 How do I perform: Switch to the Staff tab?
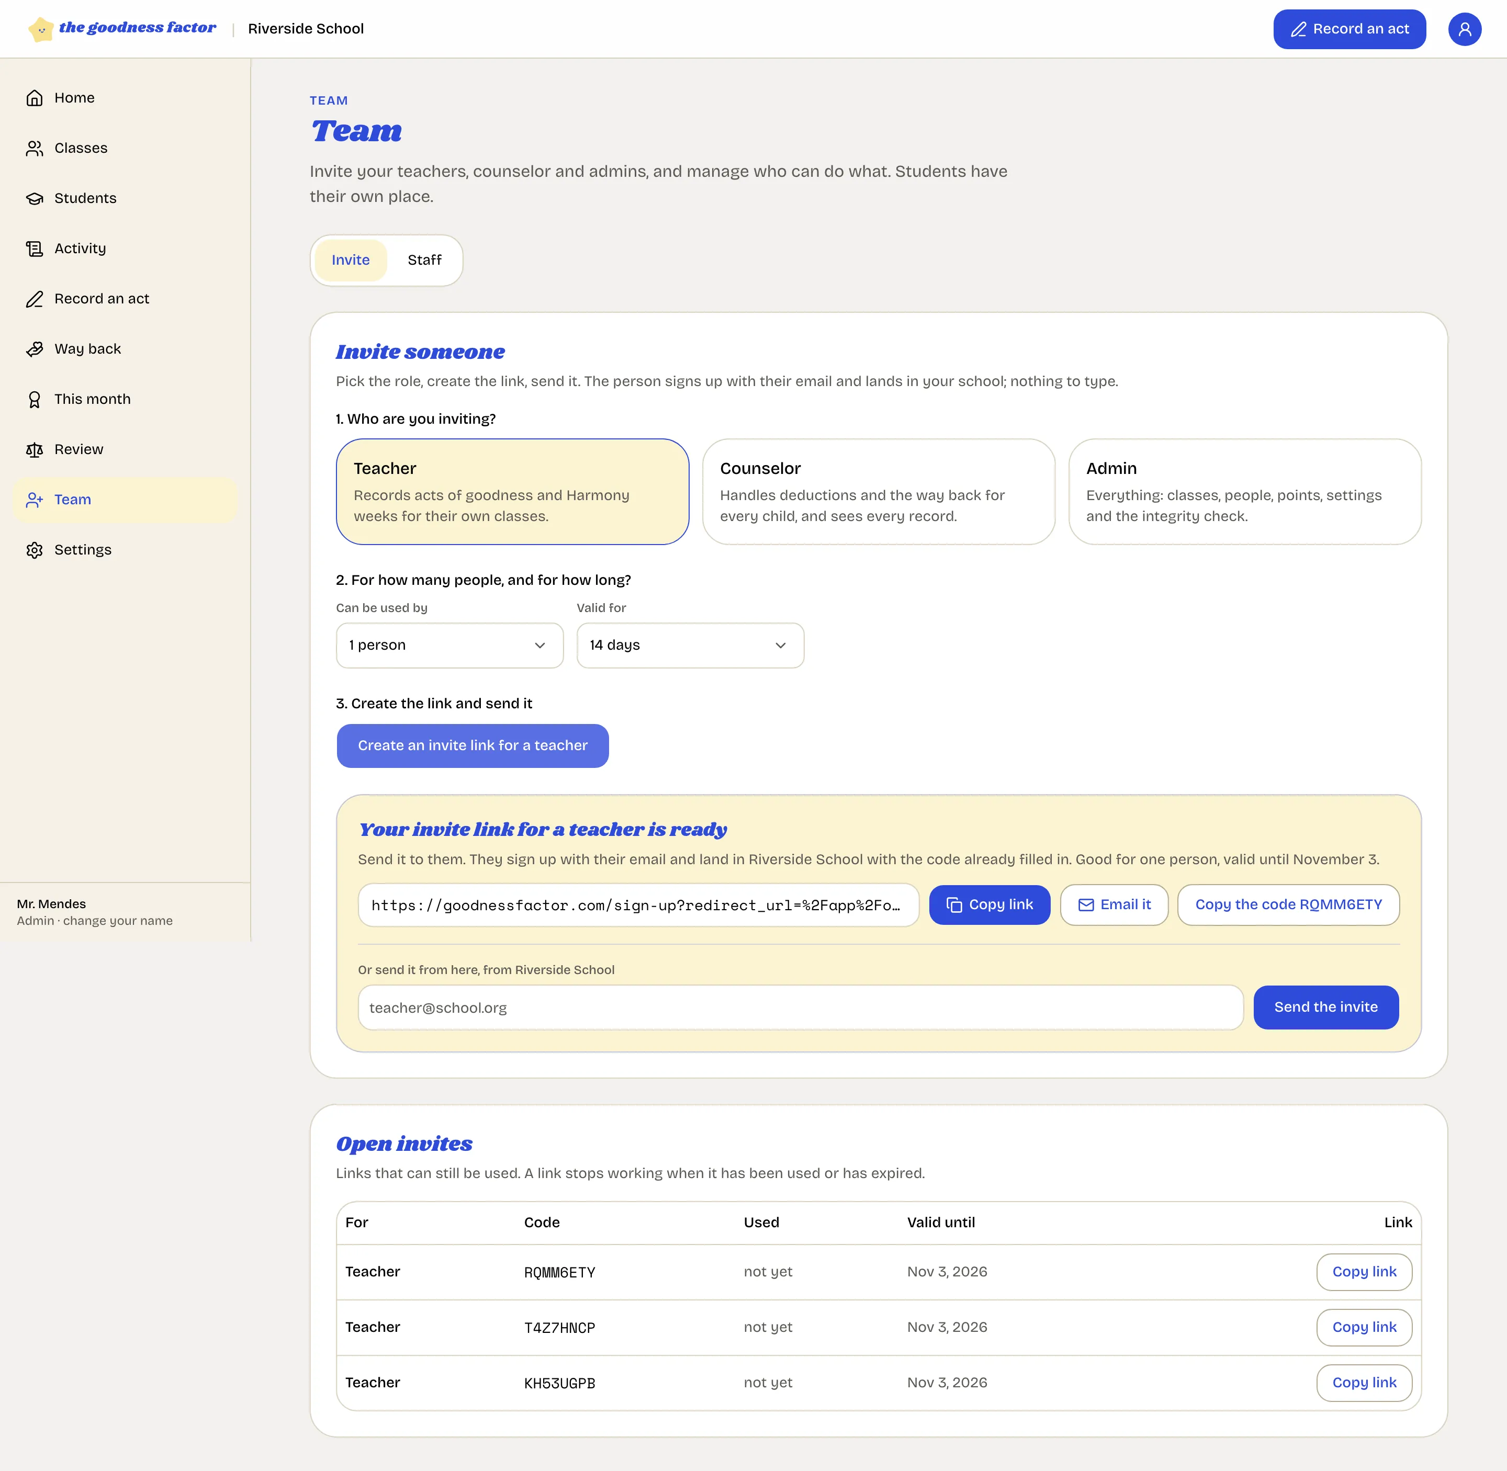(424, 261)
